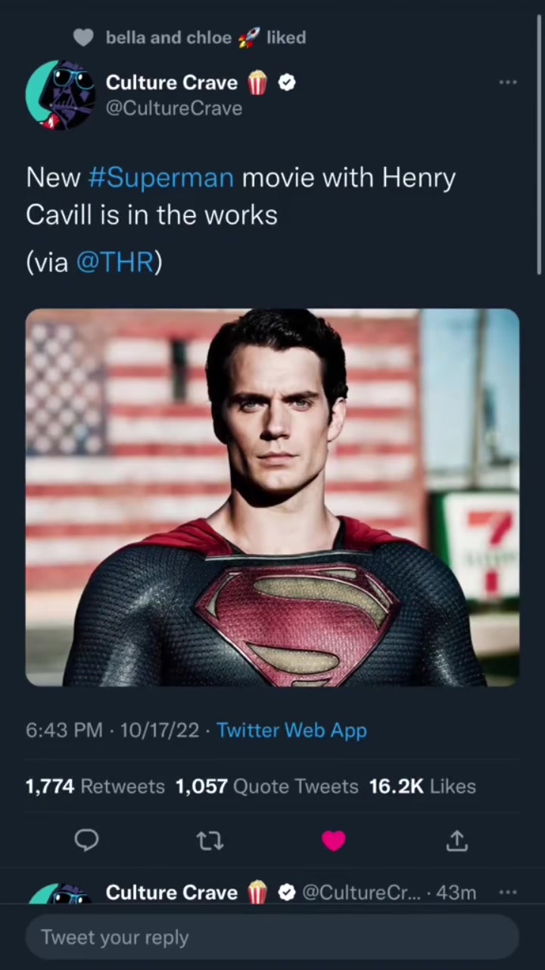Unlike the tweet via pink heart
This screenshot has height=970, width=545.
(334, 840)
